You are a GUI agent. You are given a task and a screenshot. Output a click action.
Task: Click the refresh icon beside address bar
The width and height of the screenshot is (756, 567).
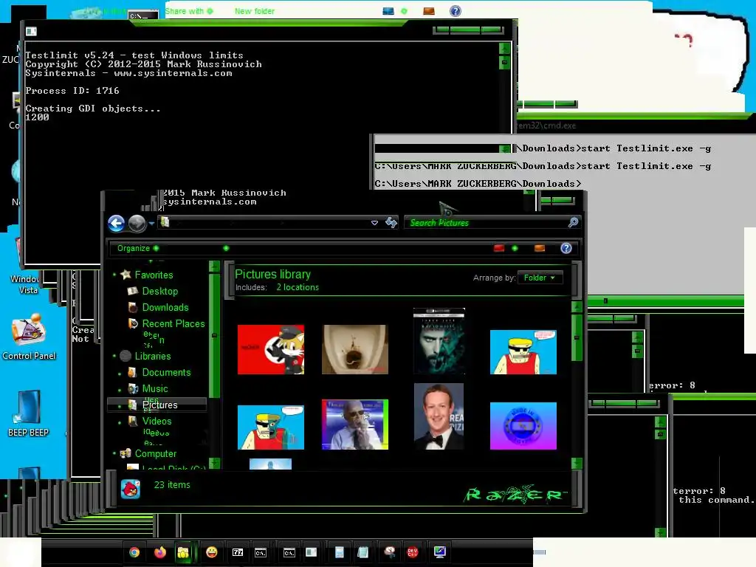pyautogui.click(x=391, y=222)
